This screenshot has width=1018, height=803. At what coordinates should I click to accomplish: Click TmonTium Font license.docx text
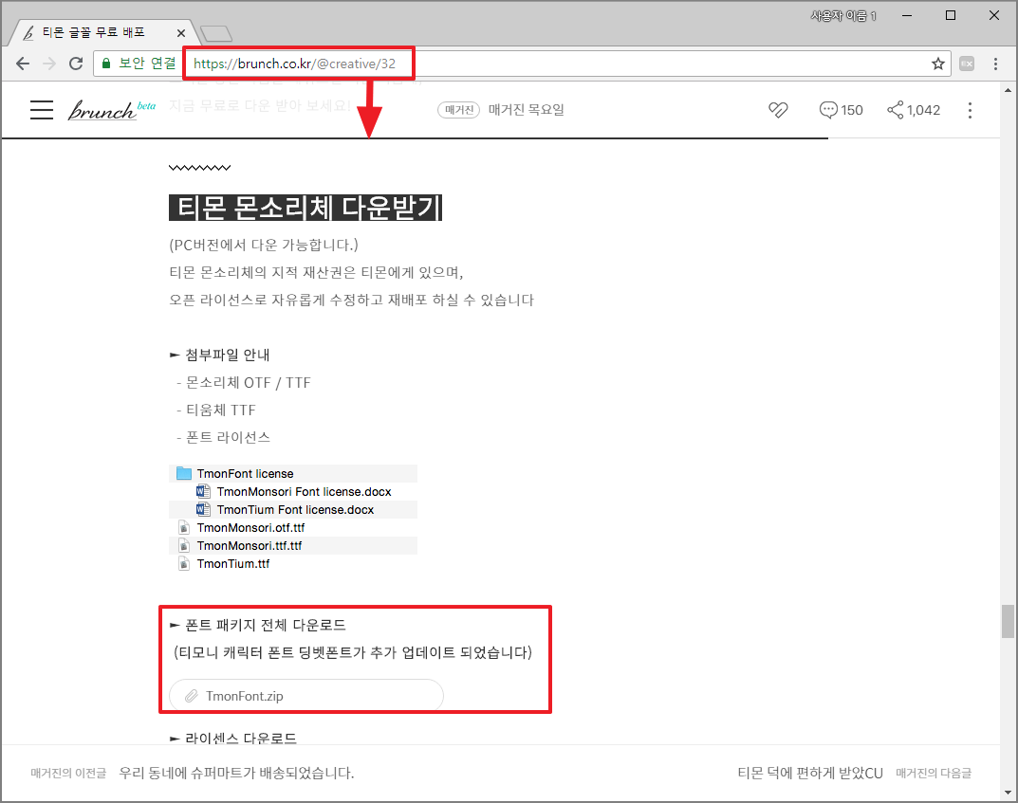pyautogui.click(x=295, y=510)
